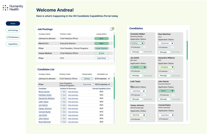Open Samantha Williams' Accepted status dropdown
The height and width of the screenshot is (134, 207).
coord(166,67)
